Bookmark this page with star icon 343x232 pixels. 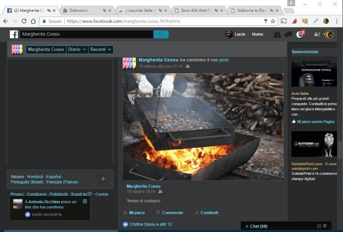[x=272, y=21]
